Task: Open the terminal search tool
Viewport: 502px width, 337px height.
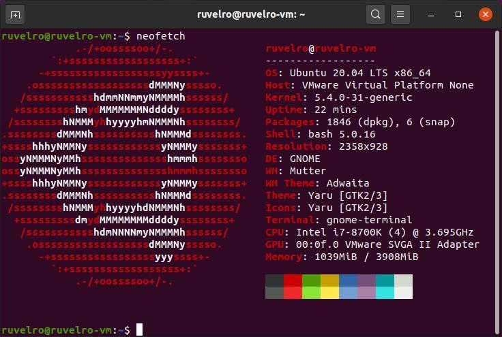Action: point(376,14)
